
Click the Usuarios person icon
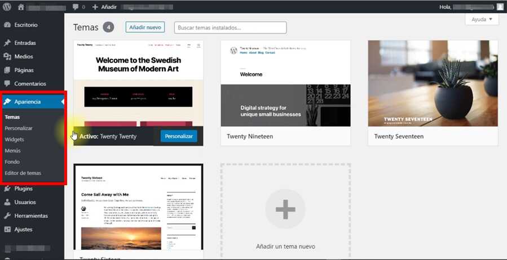7,202
